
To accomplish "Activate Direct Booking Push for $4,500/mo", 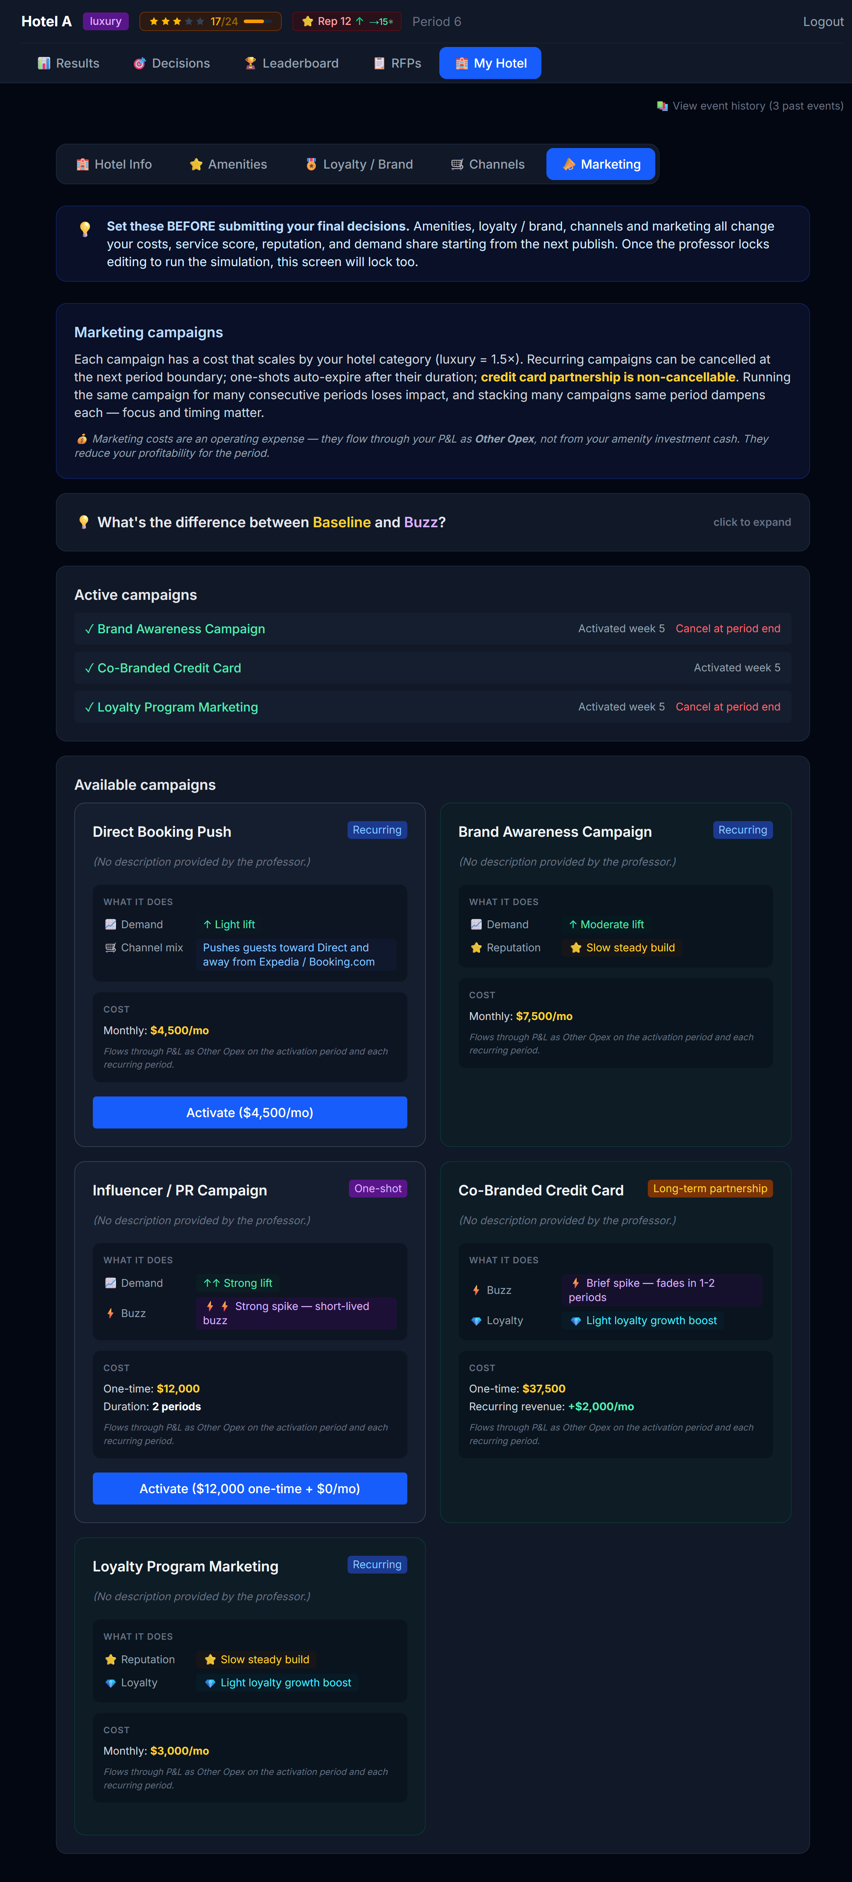I will 250,1113.
